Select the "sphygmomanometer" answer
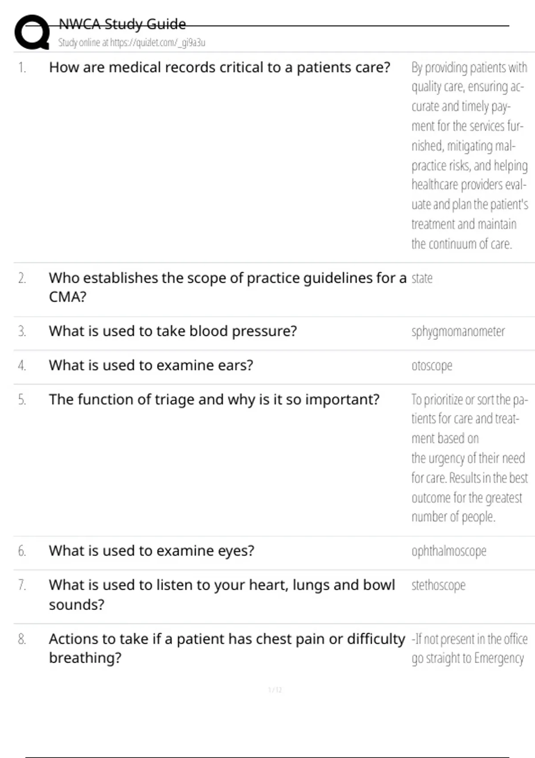This screenshot has width=535, height=758. tap(458, 331)
